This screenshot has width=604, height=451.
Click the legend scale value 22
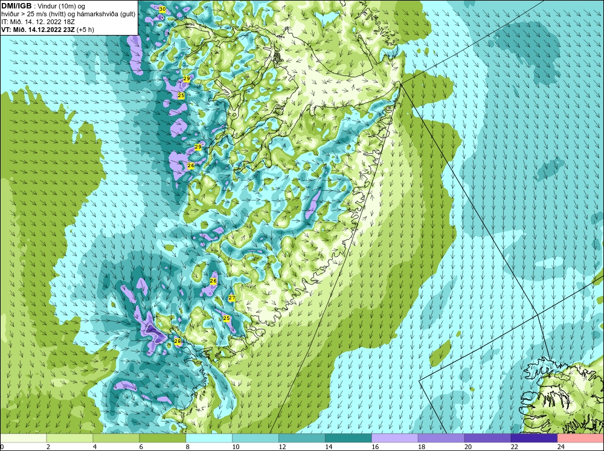point(515,447)
